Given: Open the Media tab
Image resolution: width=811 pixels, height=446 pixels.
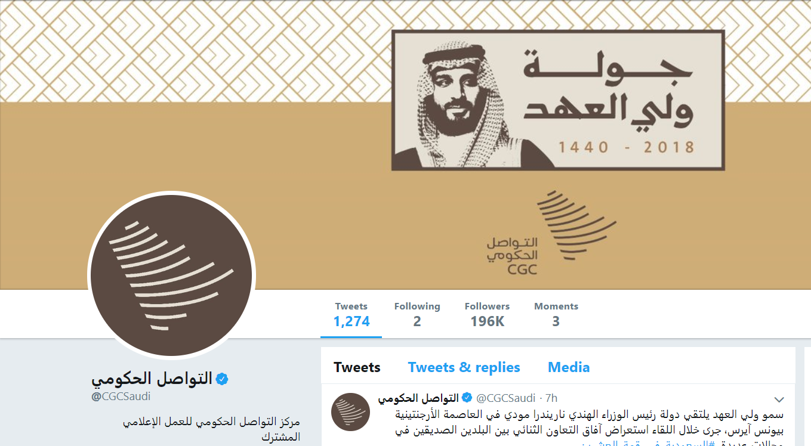Looking at the screenshot, I should click(569, 367).
